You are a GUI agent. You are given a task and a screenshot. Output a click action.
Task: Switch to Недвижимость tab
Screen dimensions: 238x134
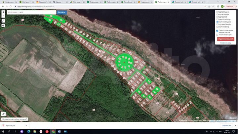(x=145, y=2)
